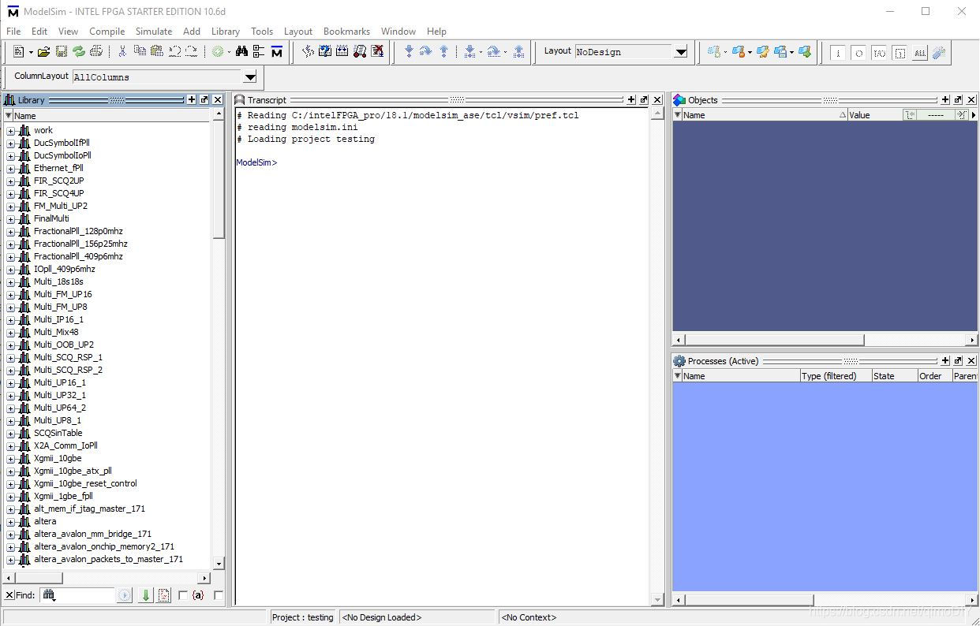This screenshot has height=626, width=980.
Task: Open the Layout NoDesign dropdown
Action: [681, 52]
